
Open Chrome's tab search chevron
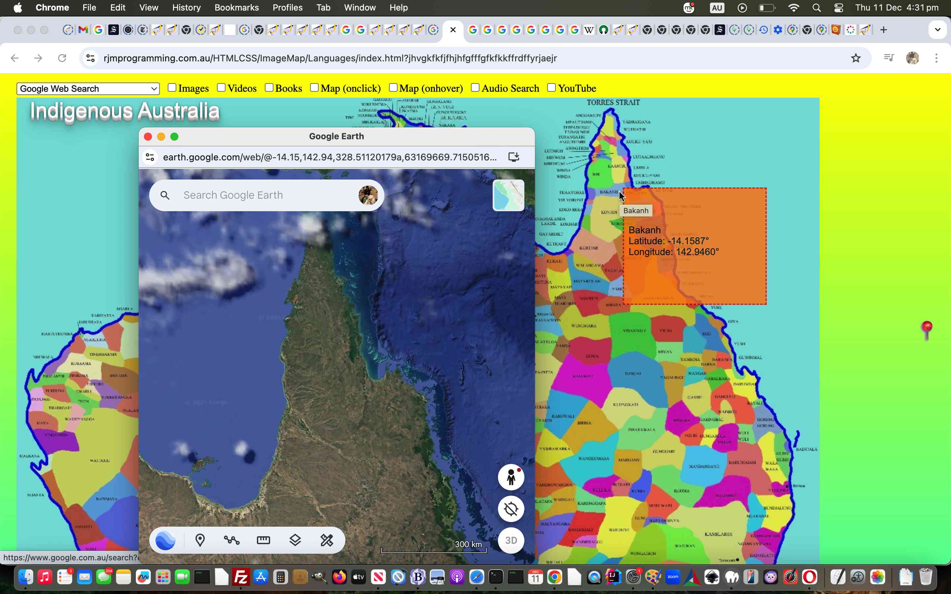938,29
